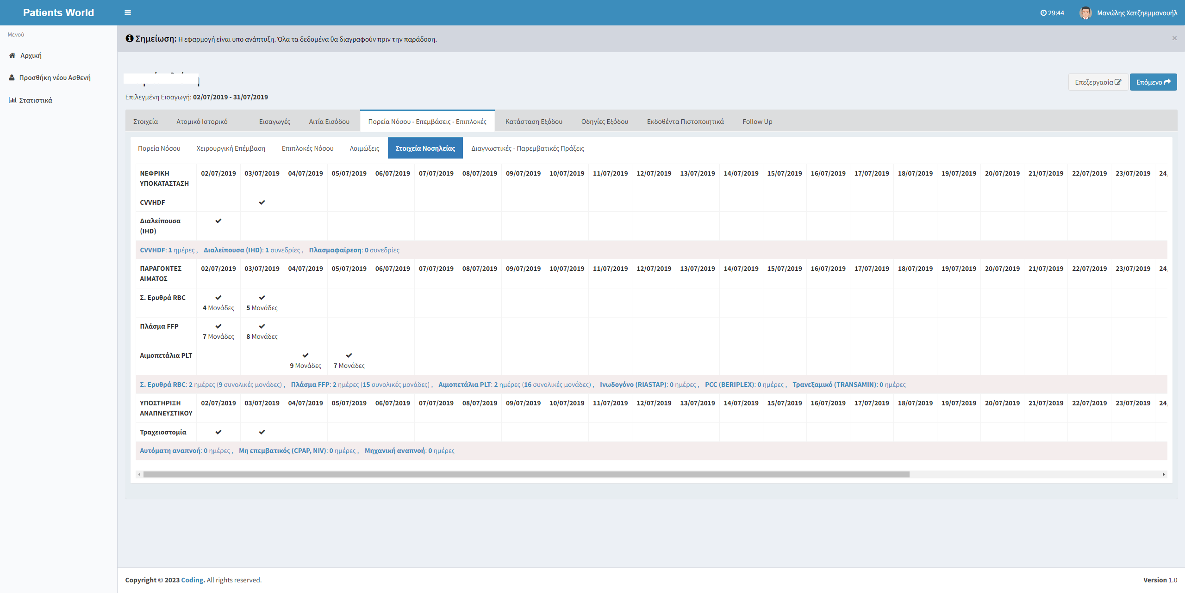Click the bar chart icon for Στατιστικά
Image resolution: width=1185 pixels, height=593 pixels.
(12, 100)
